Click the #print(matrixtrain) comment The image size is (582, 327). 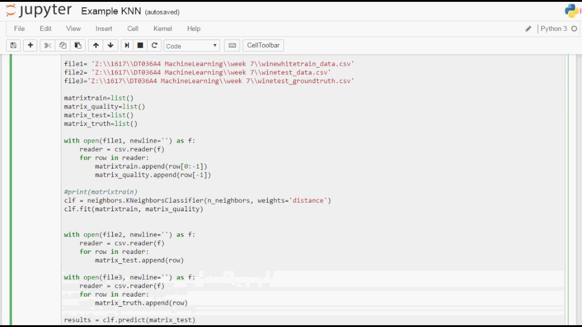tap(100, 192)
